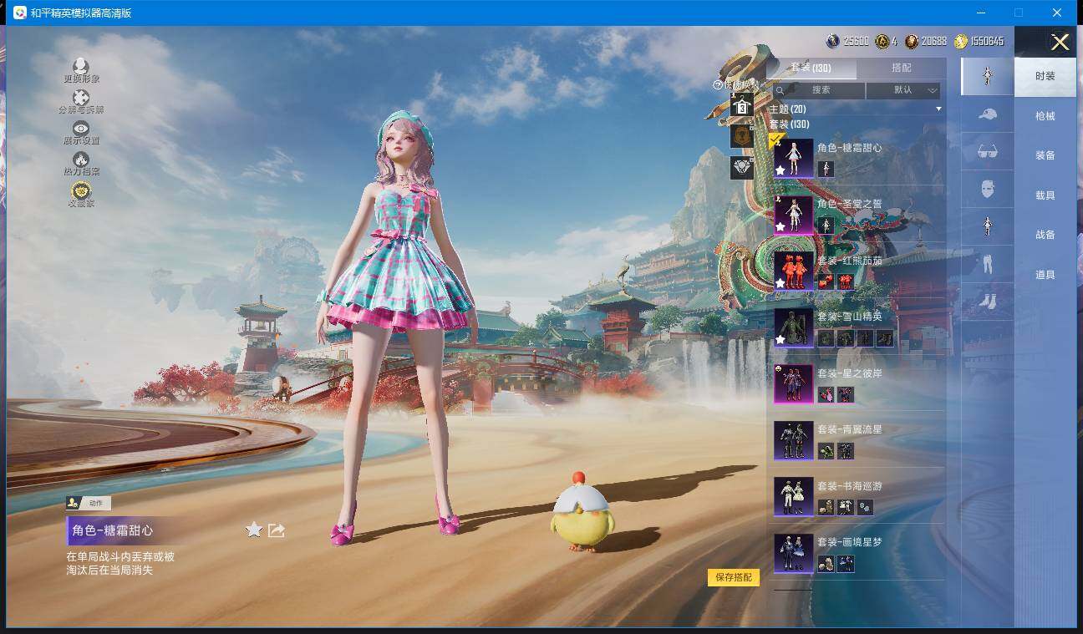This screenshot has height=634, width=1083.
Task: Switch to the 搭配 tab
Action: [x=901, y=68]
